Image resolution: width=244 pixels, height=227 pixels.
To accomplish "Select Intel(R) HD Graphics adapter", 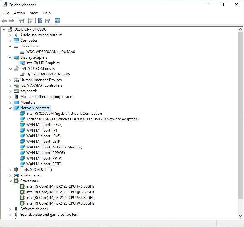I will (43, 63).
